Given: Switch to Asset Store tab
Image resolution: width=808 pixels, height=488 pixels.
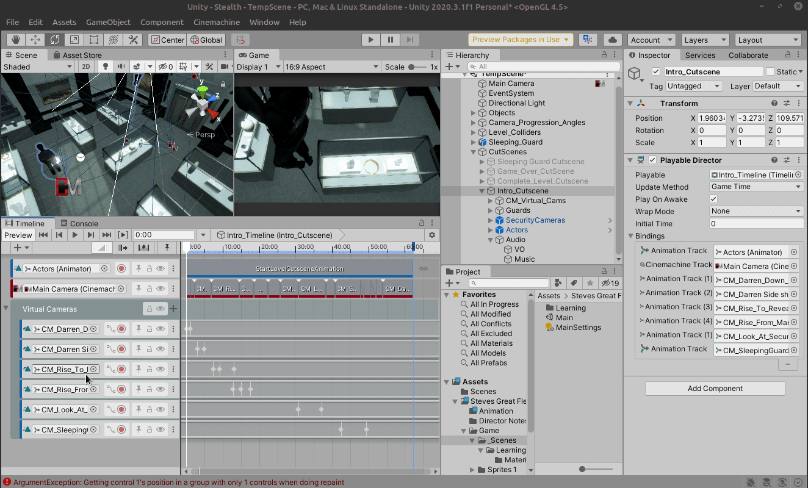Looking at the screenshot, I should tap(78, 55).
